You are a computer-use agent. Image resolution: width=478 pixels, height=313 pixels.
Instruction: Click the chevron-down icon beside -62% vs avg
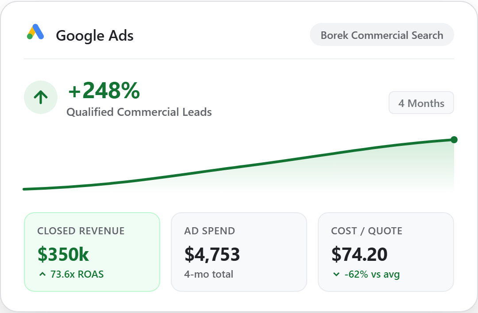(x=336, y=275)
